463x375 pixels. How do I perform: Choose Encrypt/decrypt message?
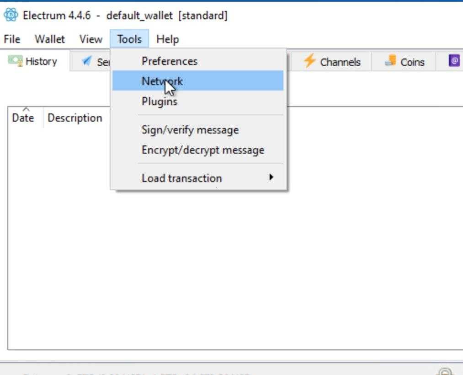click(x=198, y=150)
